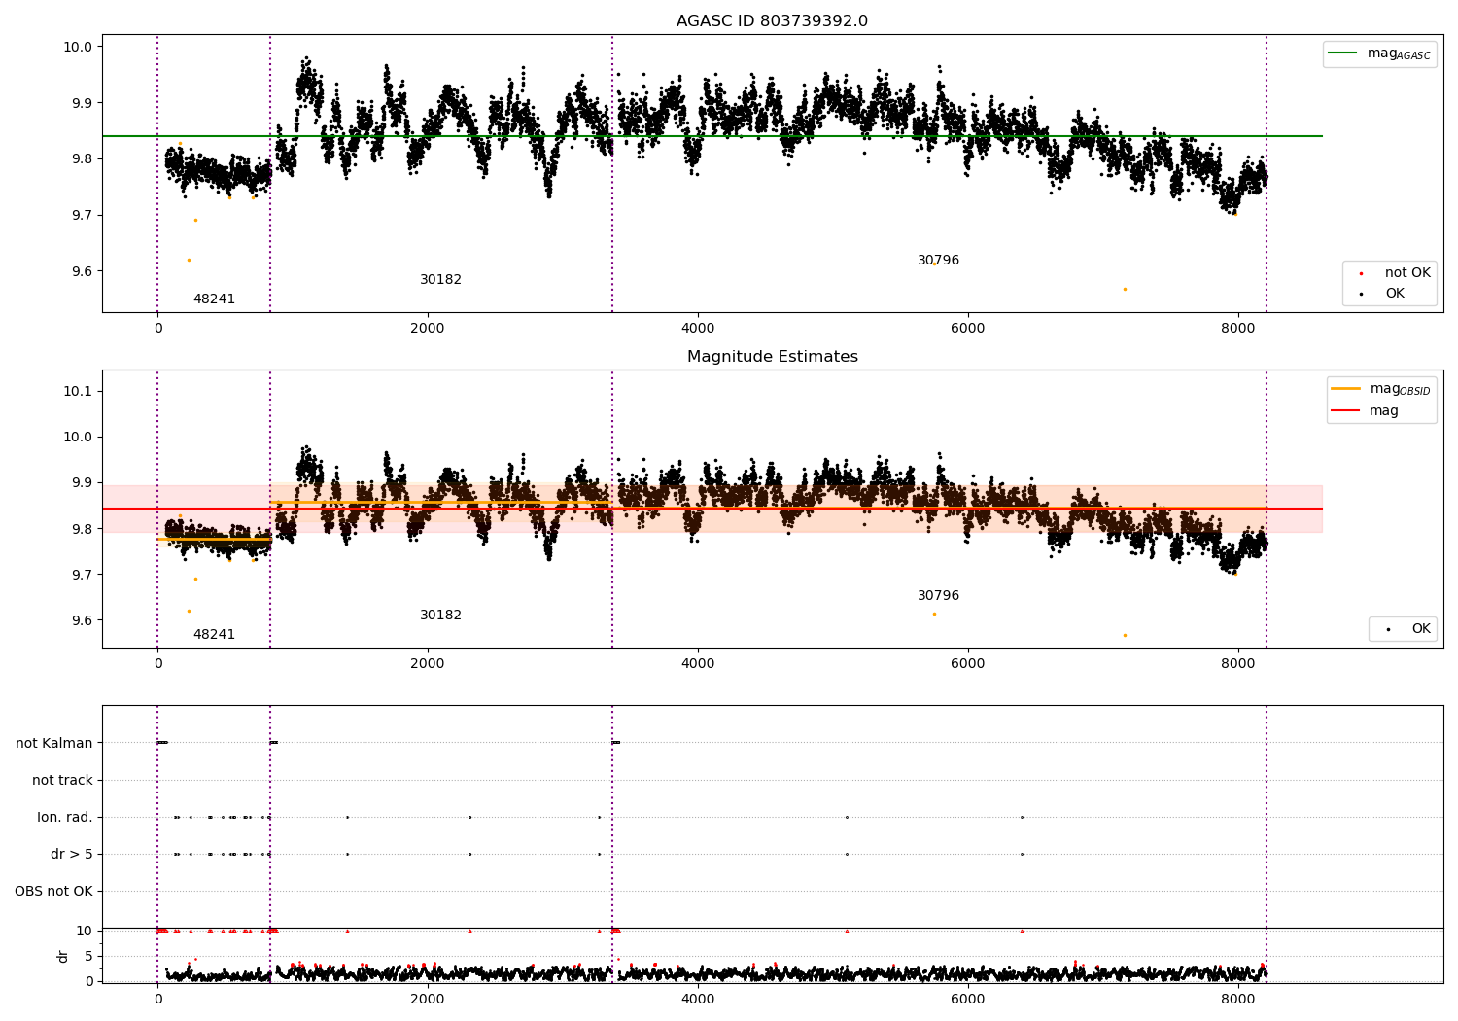Click the '0' x-tick under bottom plot
The image size is (1458, 1021).
coord(157,1000)
